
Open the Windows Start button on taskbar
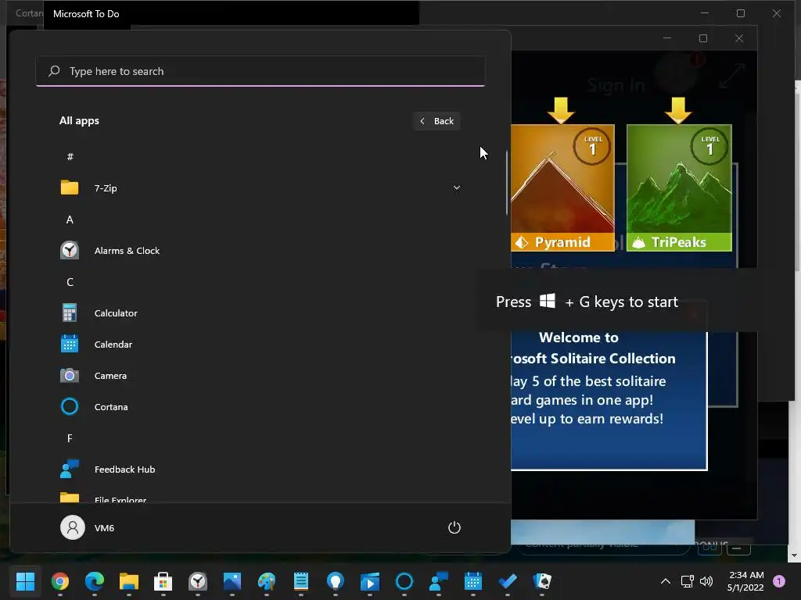click(x=25, y=580)
